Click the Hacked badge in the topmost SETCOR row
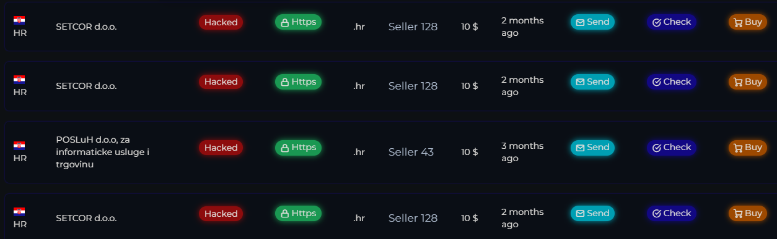 click(221, 22)
